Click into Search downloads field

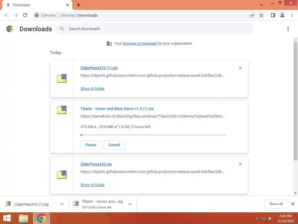155,29
